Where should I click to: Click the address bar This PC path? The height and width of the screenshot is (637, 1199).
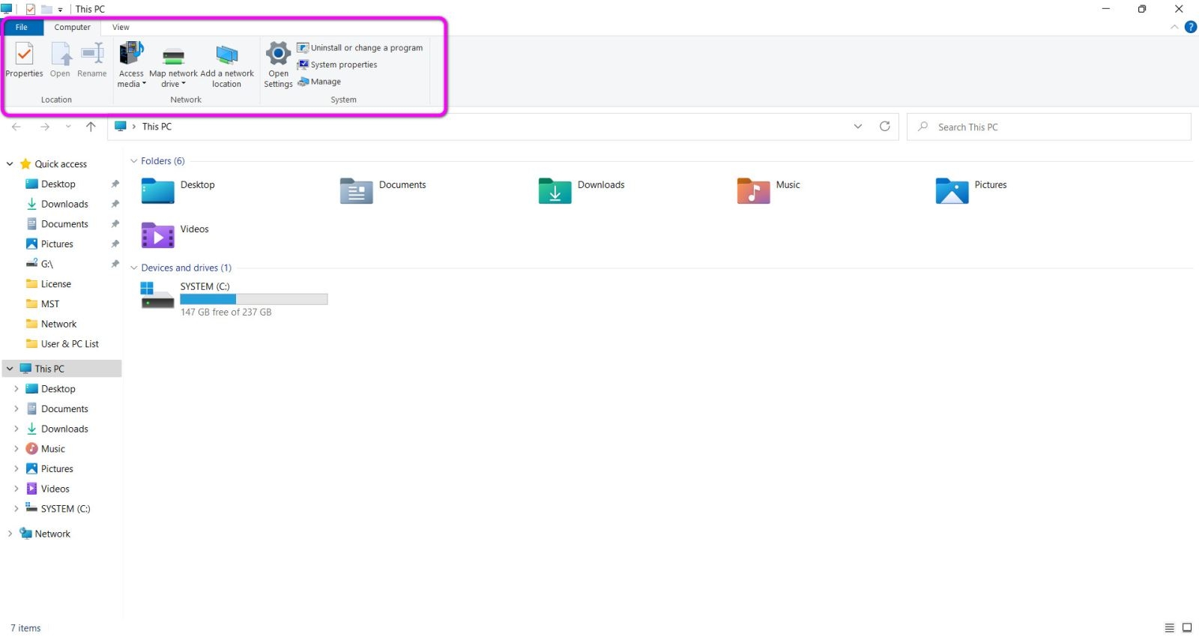click(157, 127)
